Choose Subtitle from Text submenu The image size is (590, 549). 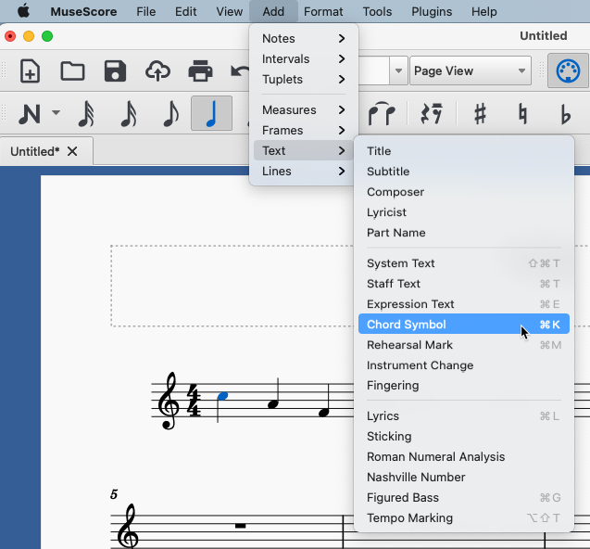463,172
